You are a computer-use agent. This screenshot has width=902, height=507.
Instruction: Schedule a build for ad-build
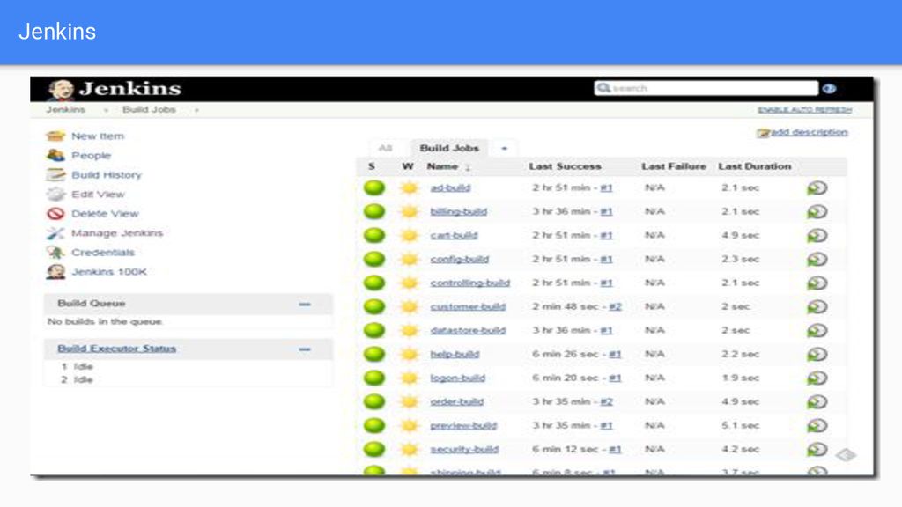[817, 188]
